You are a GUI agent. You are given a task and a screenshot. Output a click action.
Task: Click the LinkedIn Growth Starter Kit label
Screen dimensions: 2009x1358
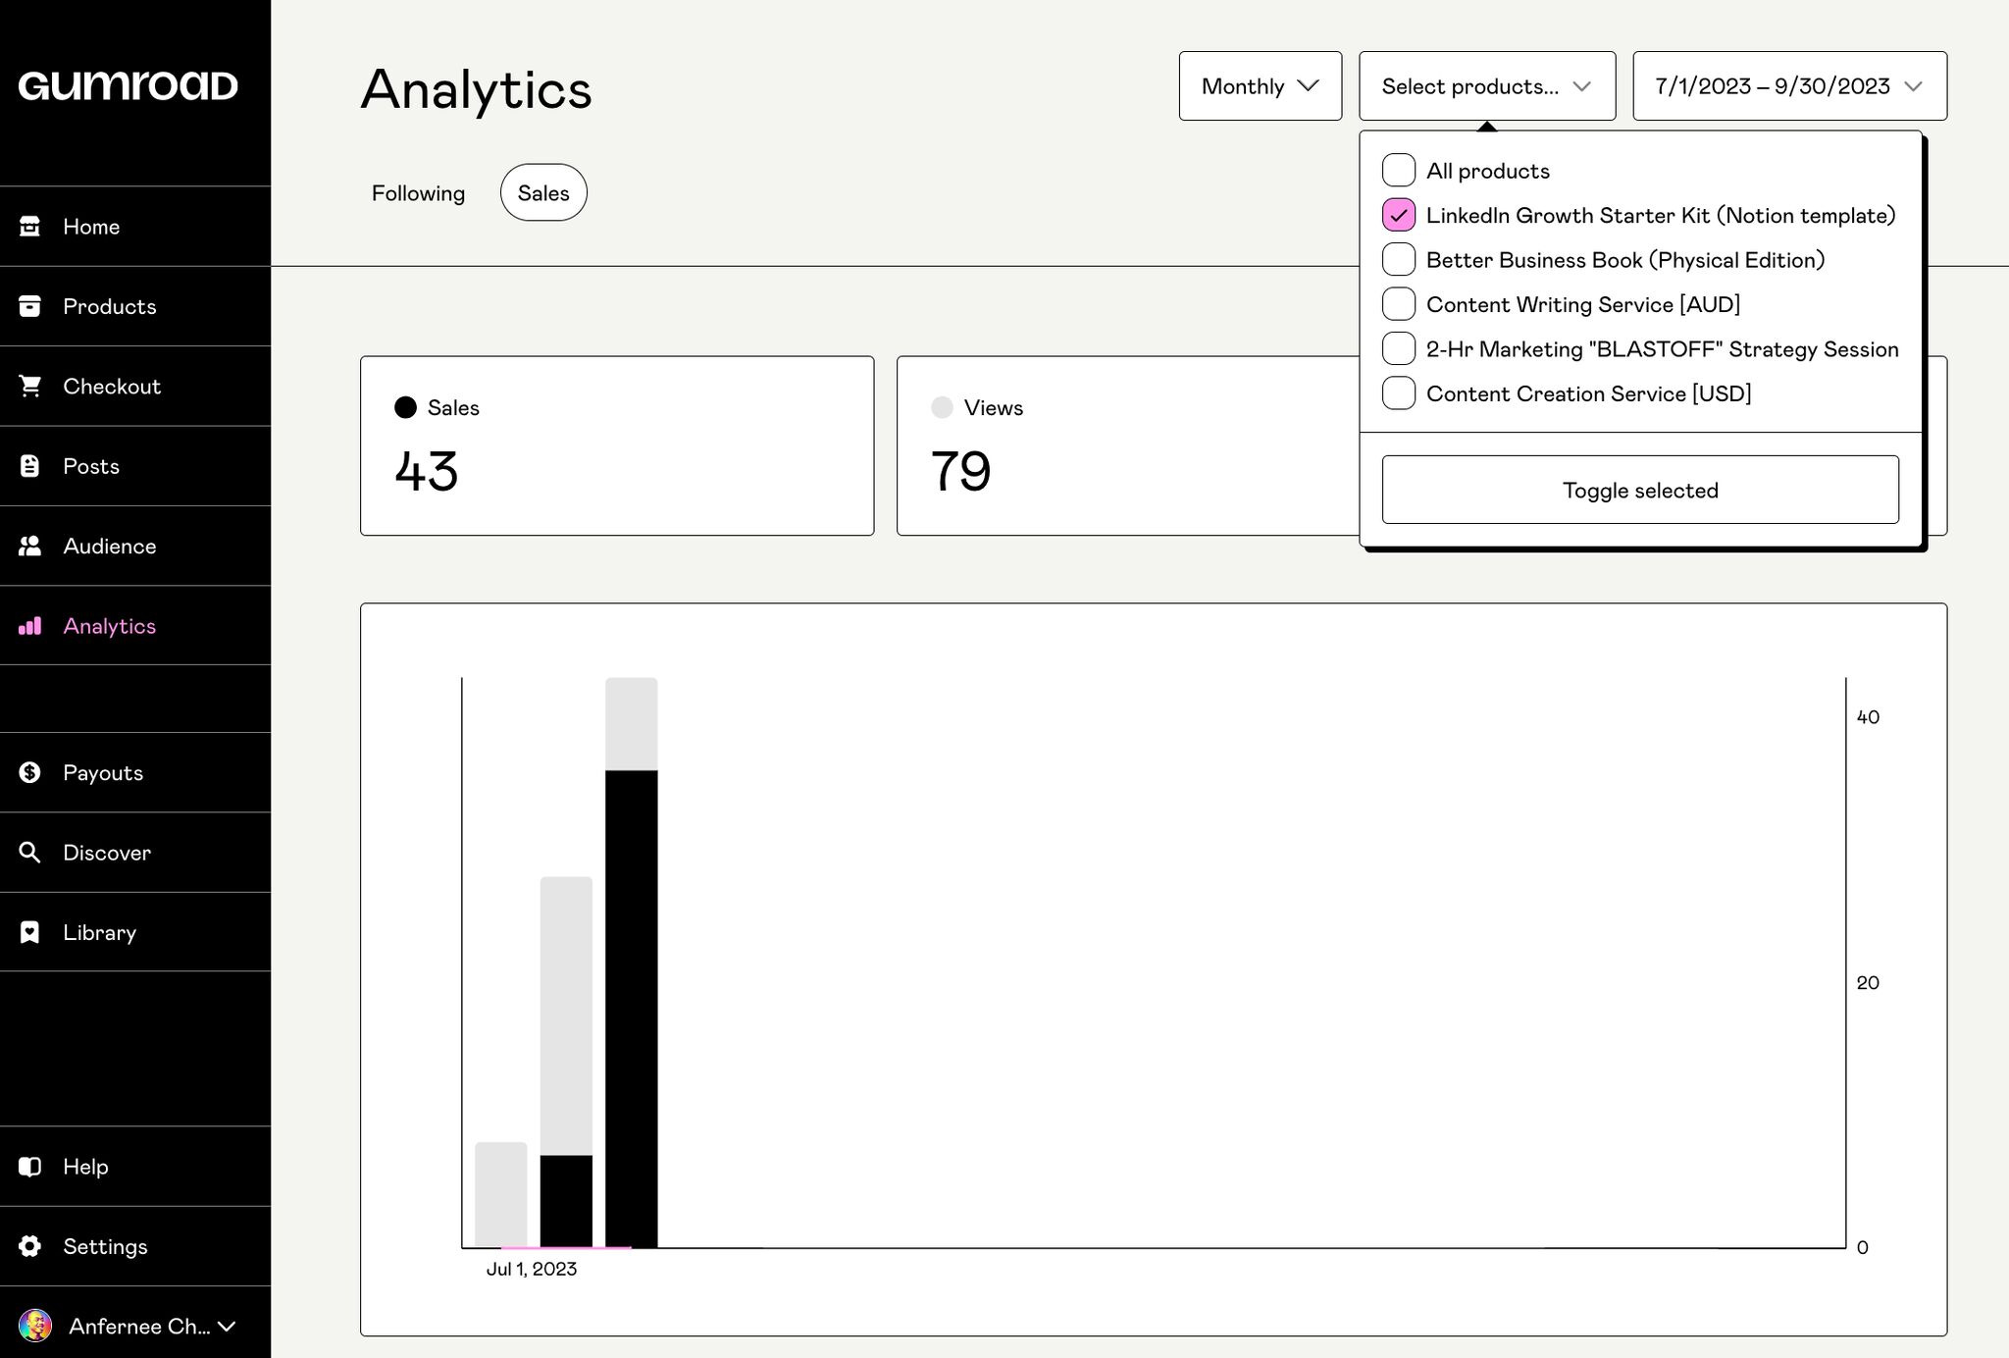(x=1661, y=215)
